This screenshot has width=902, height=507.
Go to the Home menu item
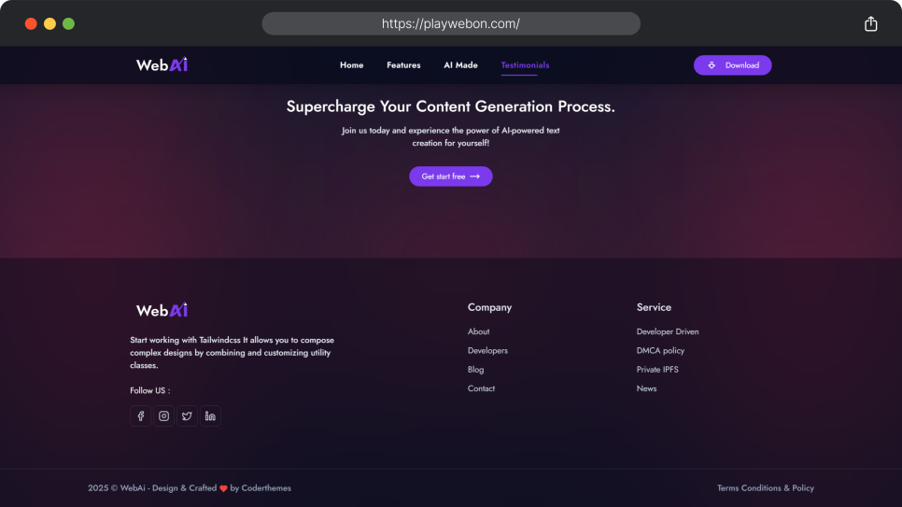[351, 65]
